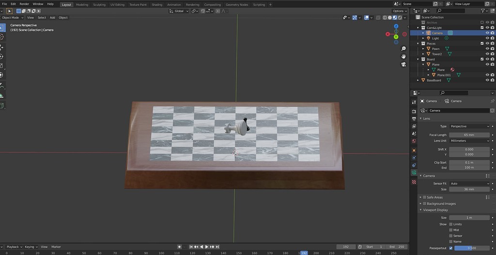Open the Object Constraints properties tab icon

click(414, 165)
